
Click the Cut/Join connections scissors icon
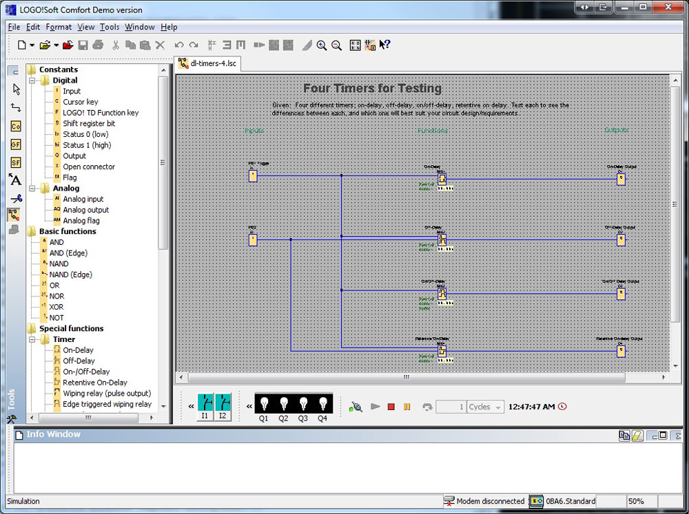[16, 198]
